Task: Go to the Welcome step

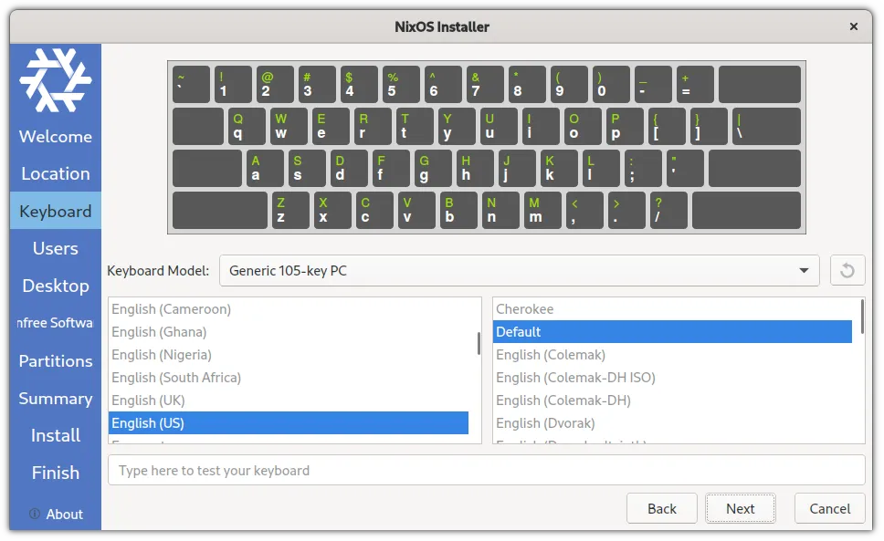Action: click(x=56, y=137)
